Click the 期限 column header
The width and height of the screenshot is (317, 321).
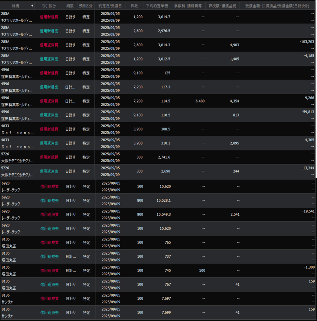point(70,6)
